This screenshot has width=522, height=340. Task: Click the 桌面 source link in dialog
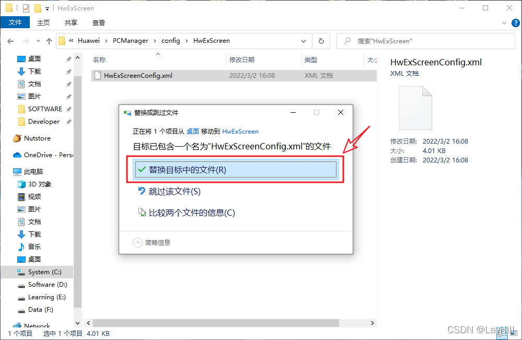193,132
